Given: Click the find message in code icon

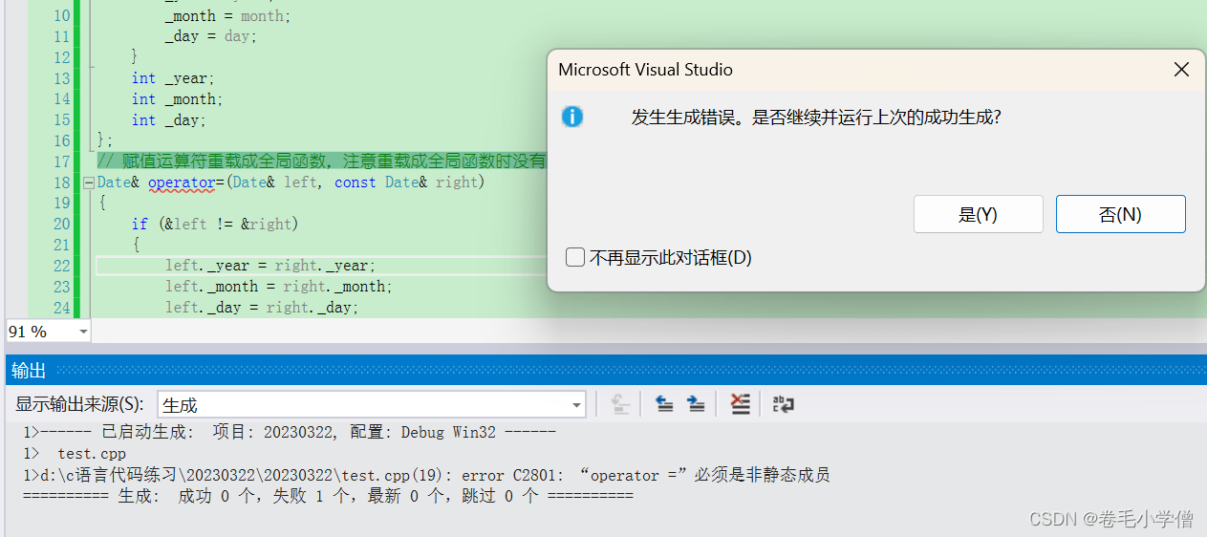Looking at the screenshot, I should pyautogui.click(x=620, y=404).
